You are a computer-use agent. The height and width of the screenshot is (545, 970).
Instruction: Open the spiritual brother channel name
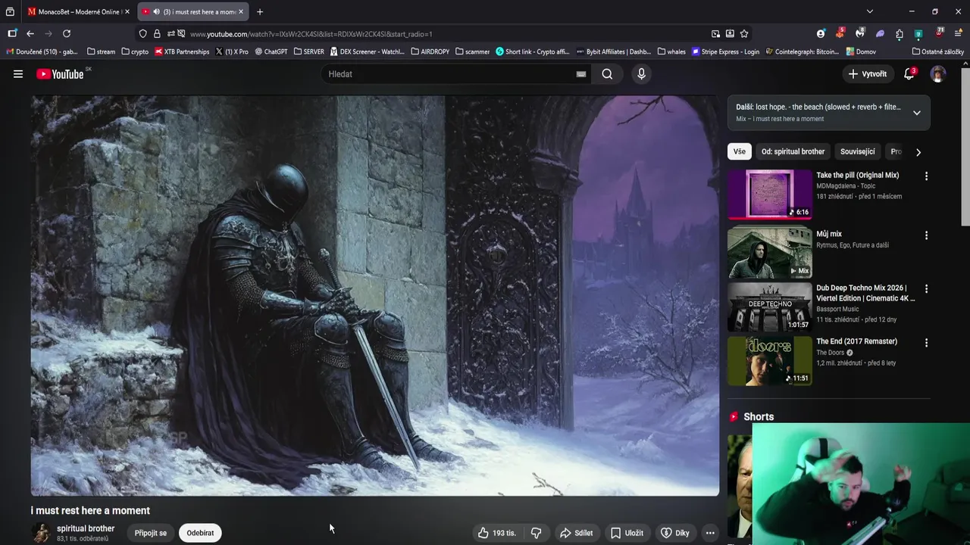pyautogui.click(x=86, y=528)
